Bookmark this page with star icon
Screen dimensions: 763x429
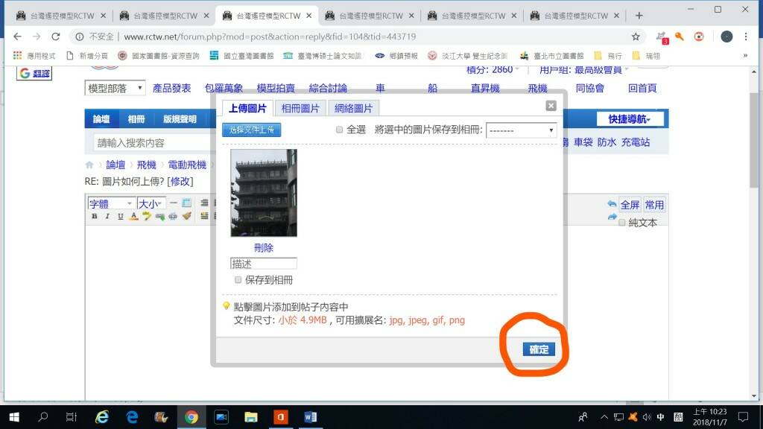click(636, 36)
